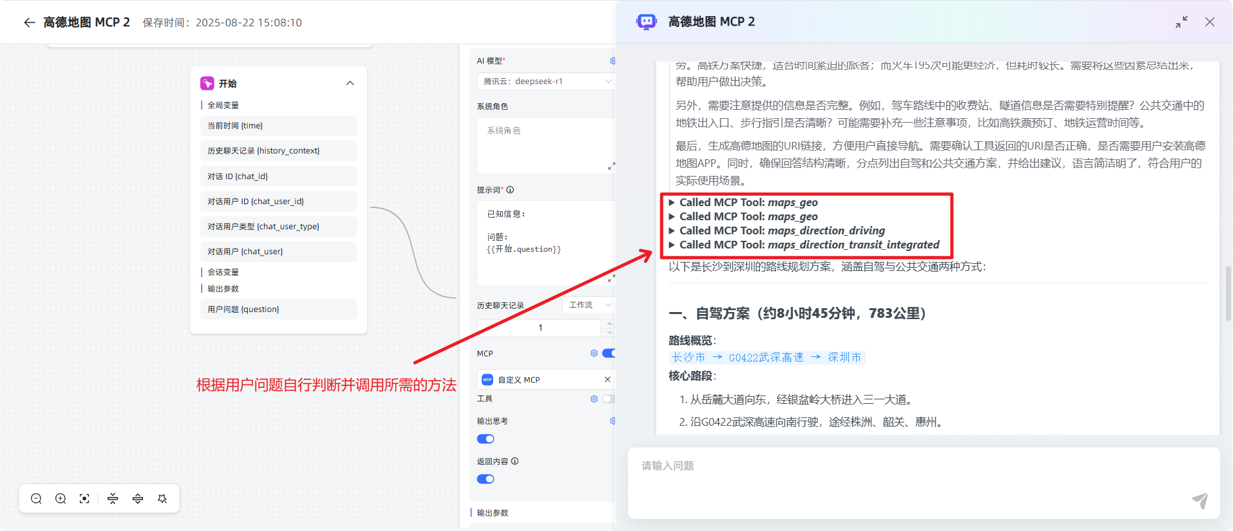Click the prompt info hint icon

[510, 190]
